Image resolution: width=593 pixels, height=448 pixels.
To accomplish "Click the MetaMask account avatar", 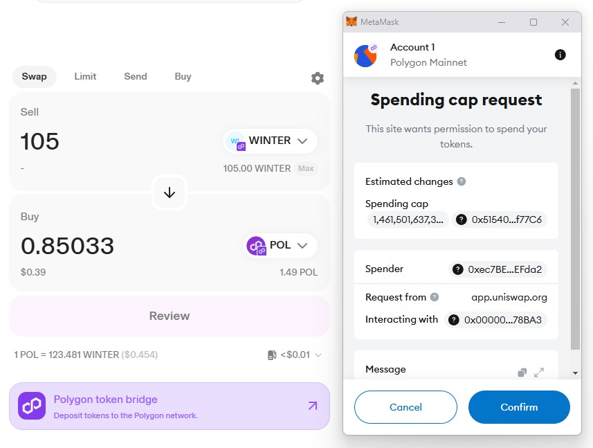I will coord(365,55).
